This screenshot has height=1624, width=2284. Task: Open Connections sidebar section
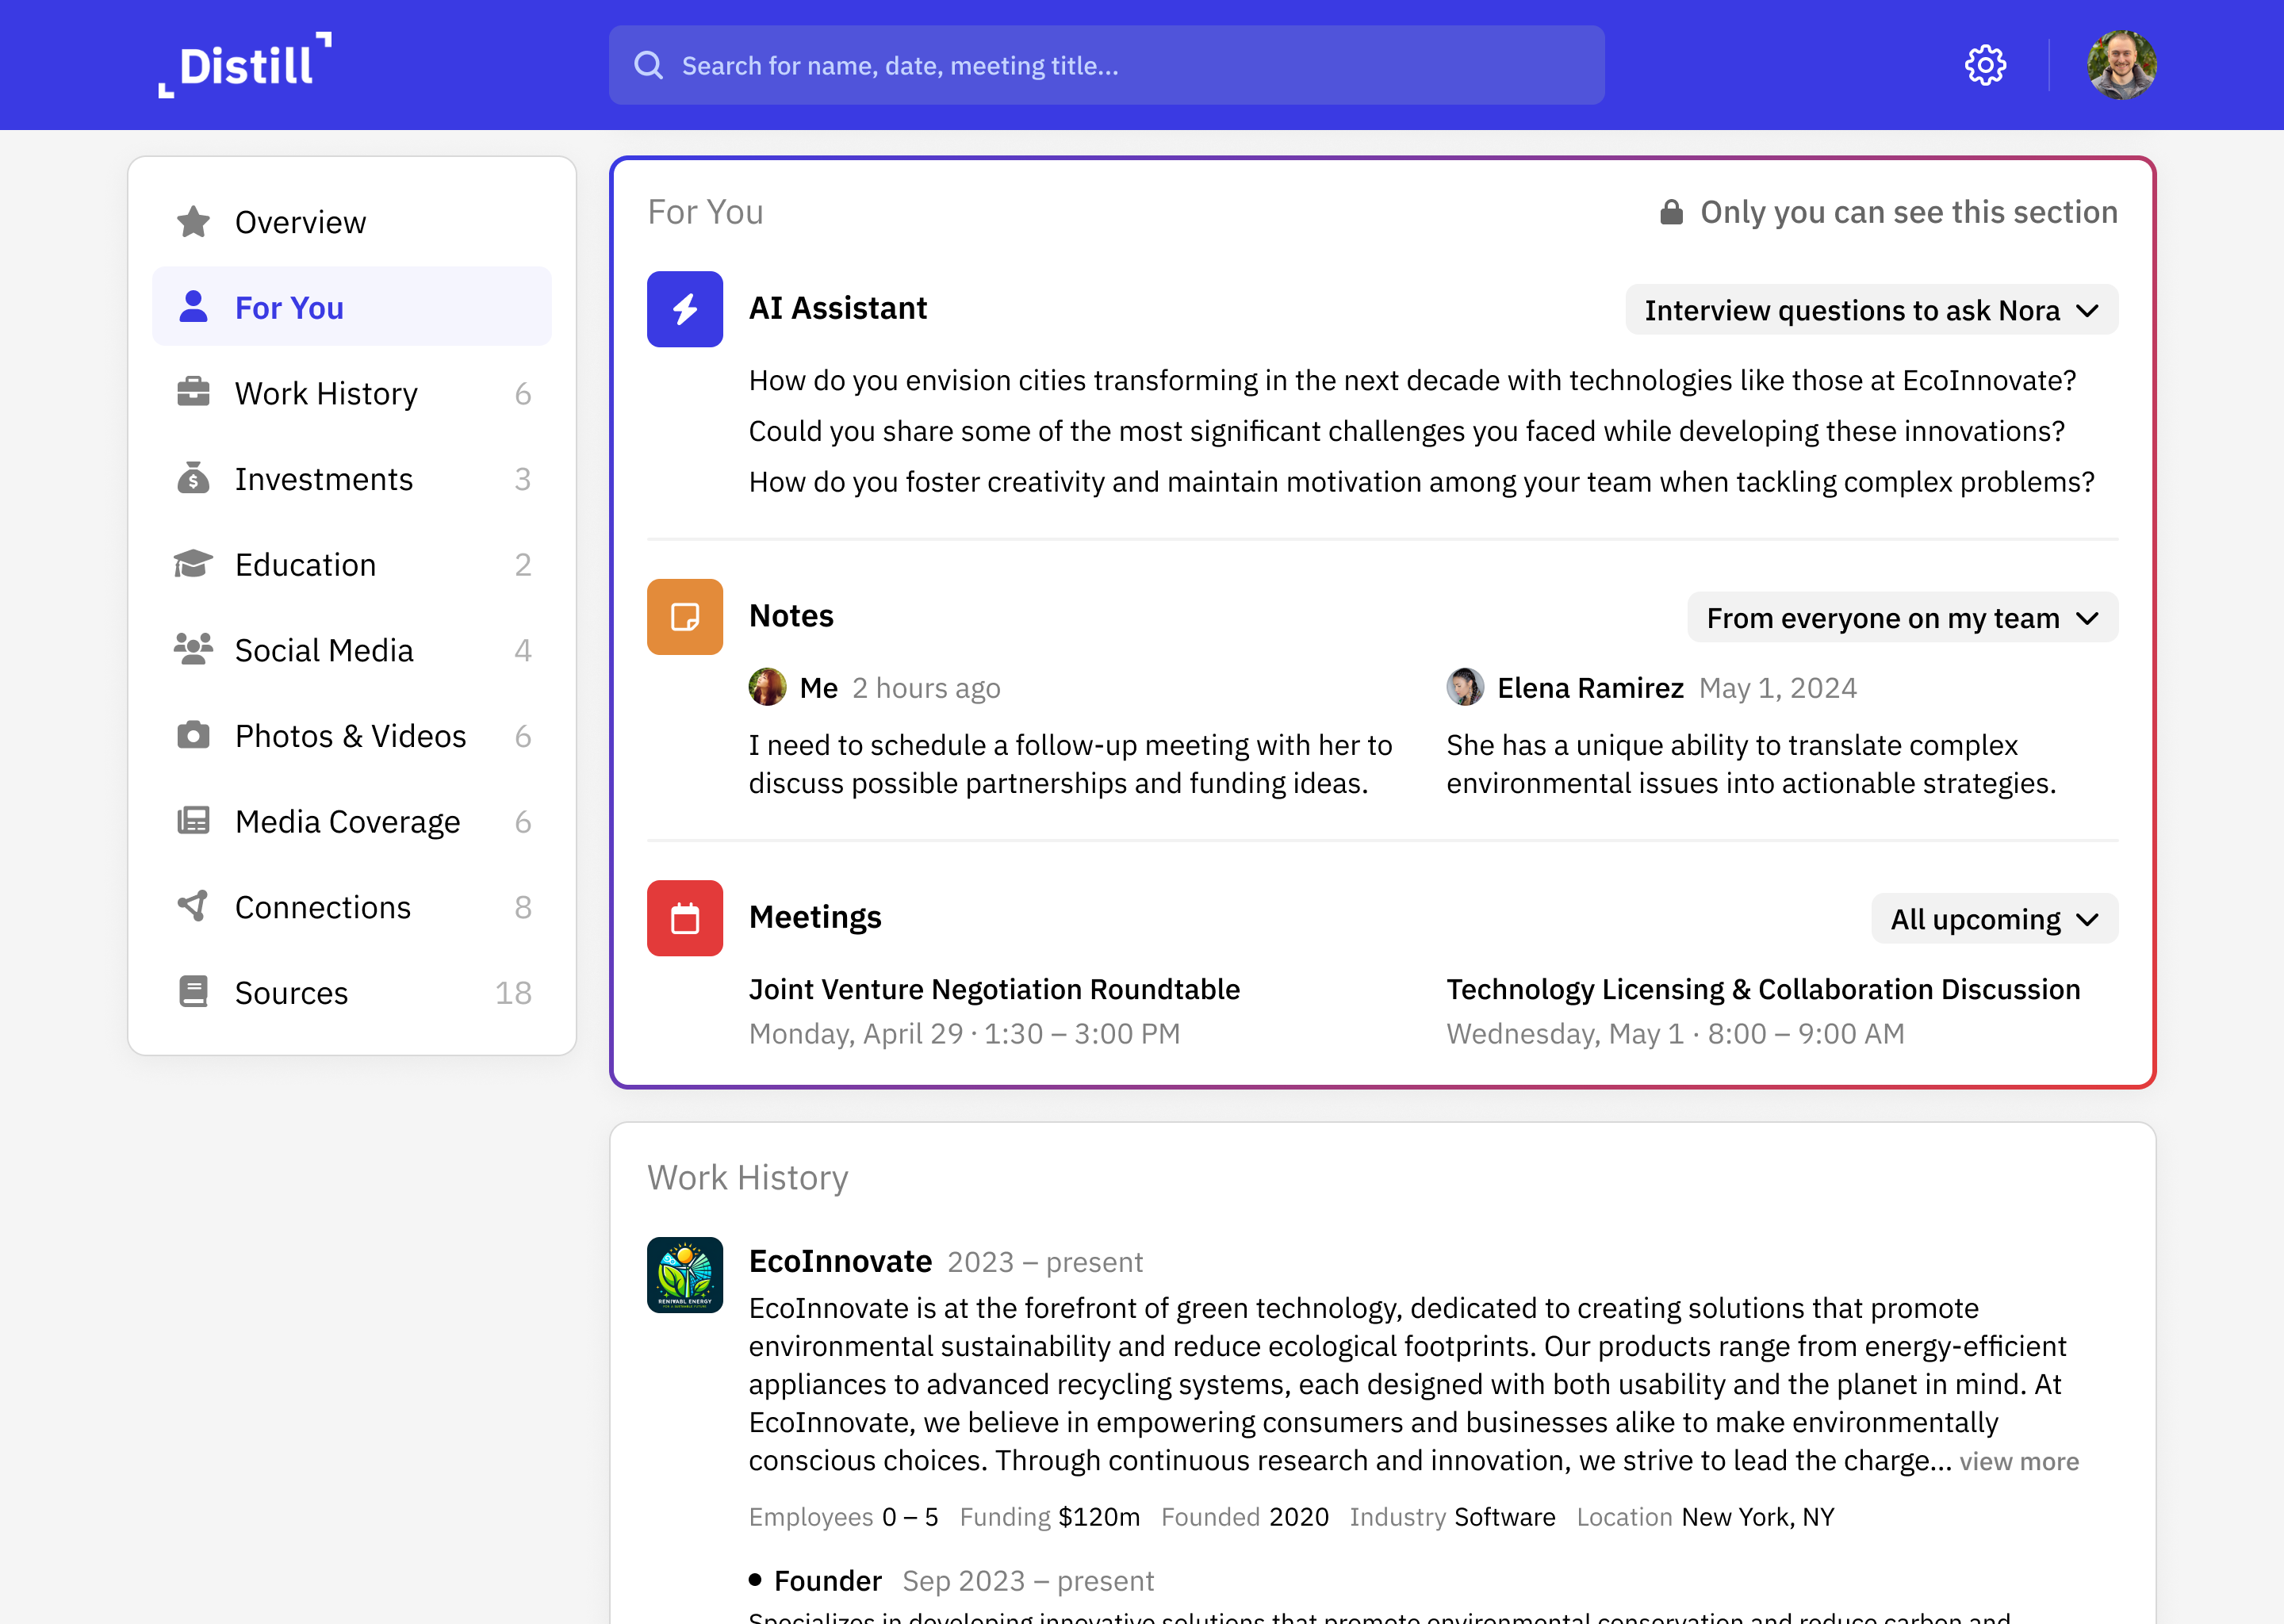coord(322,907)
